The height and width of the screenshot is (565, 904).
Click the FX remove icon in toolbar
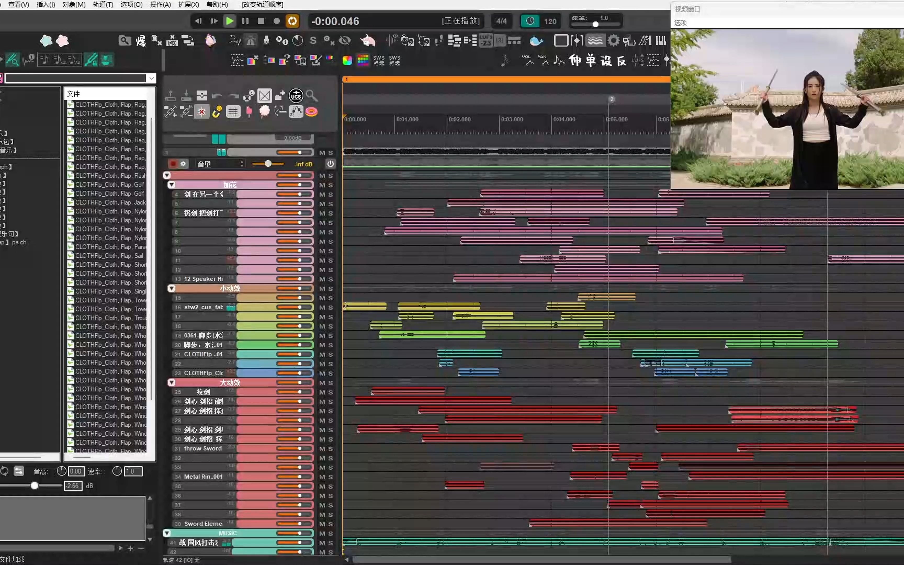click(172, 40)
